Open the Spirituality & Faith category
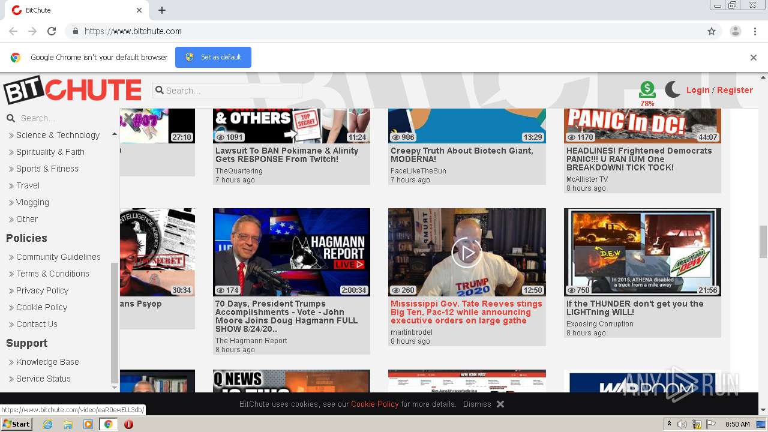This screenshot has height=432, width=768. point(50,152)
